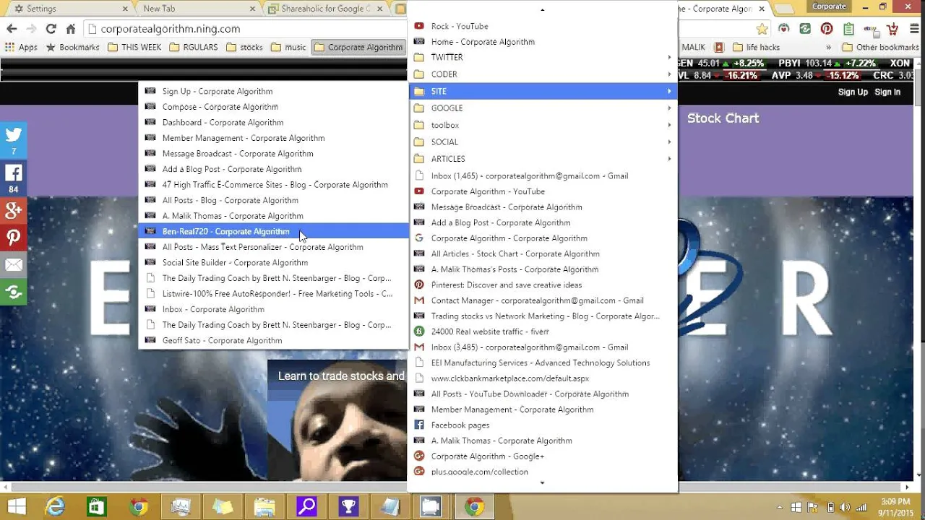The height and width of the screenshot is (520, 925).
Task: Open File Explorer taskbar icon
Action: pyautogui.click(x=264, y=506)
